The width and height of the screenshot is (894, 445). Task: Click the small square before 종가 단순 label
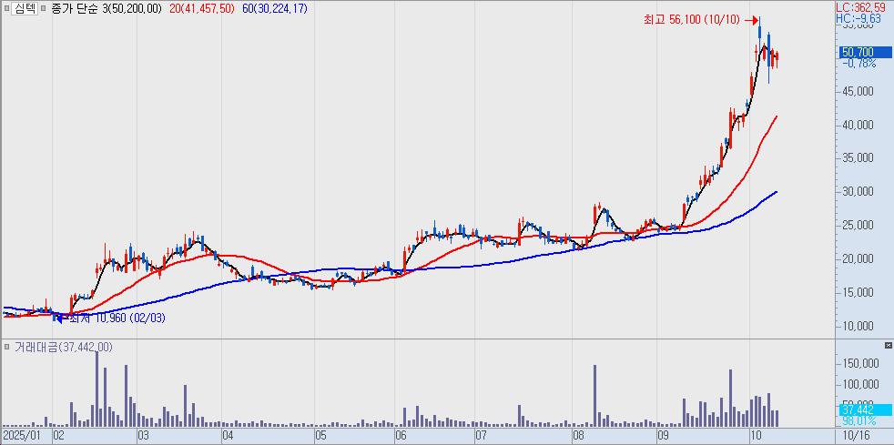point(44,10)
